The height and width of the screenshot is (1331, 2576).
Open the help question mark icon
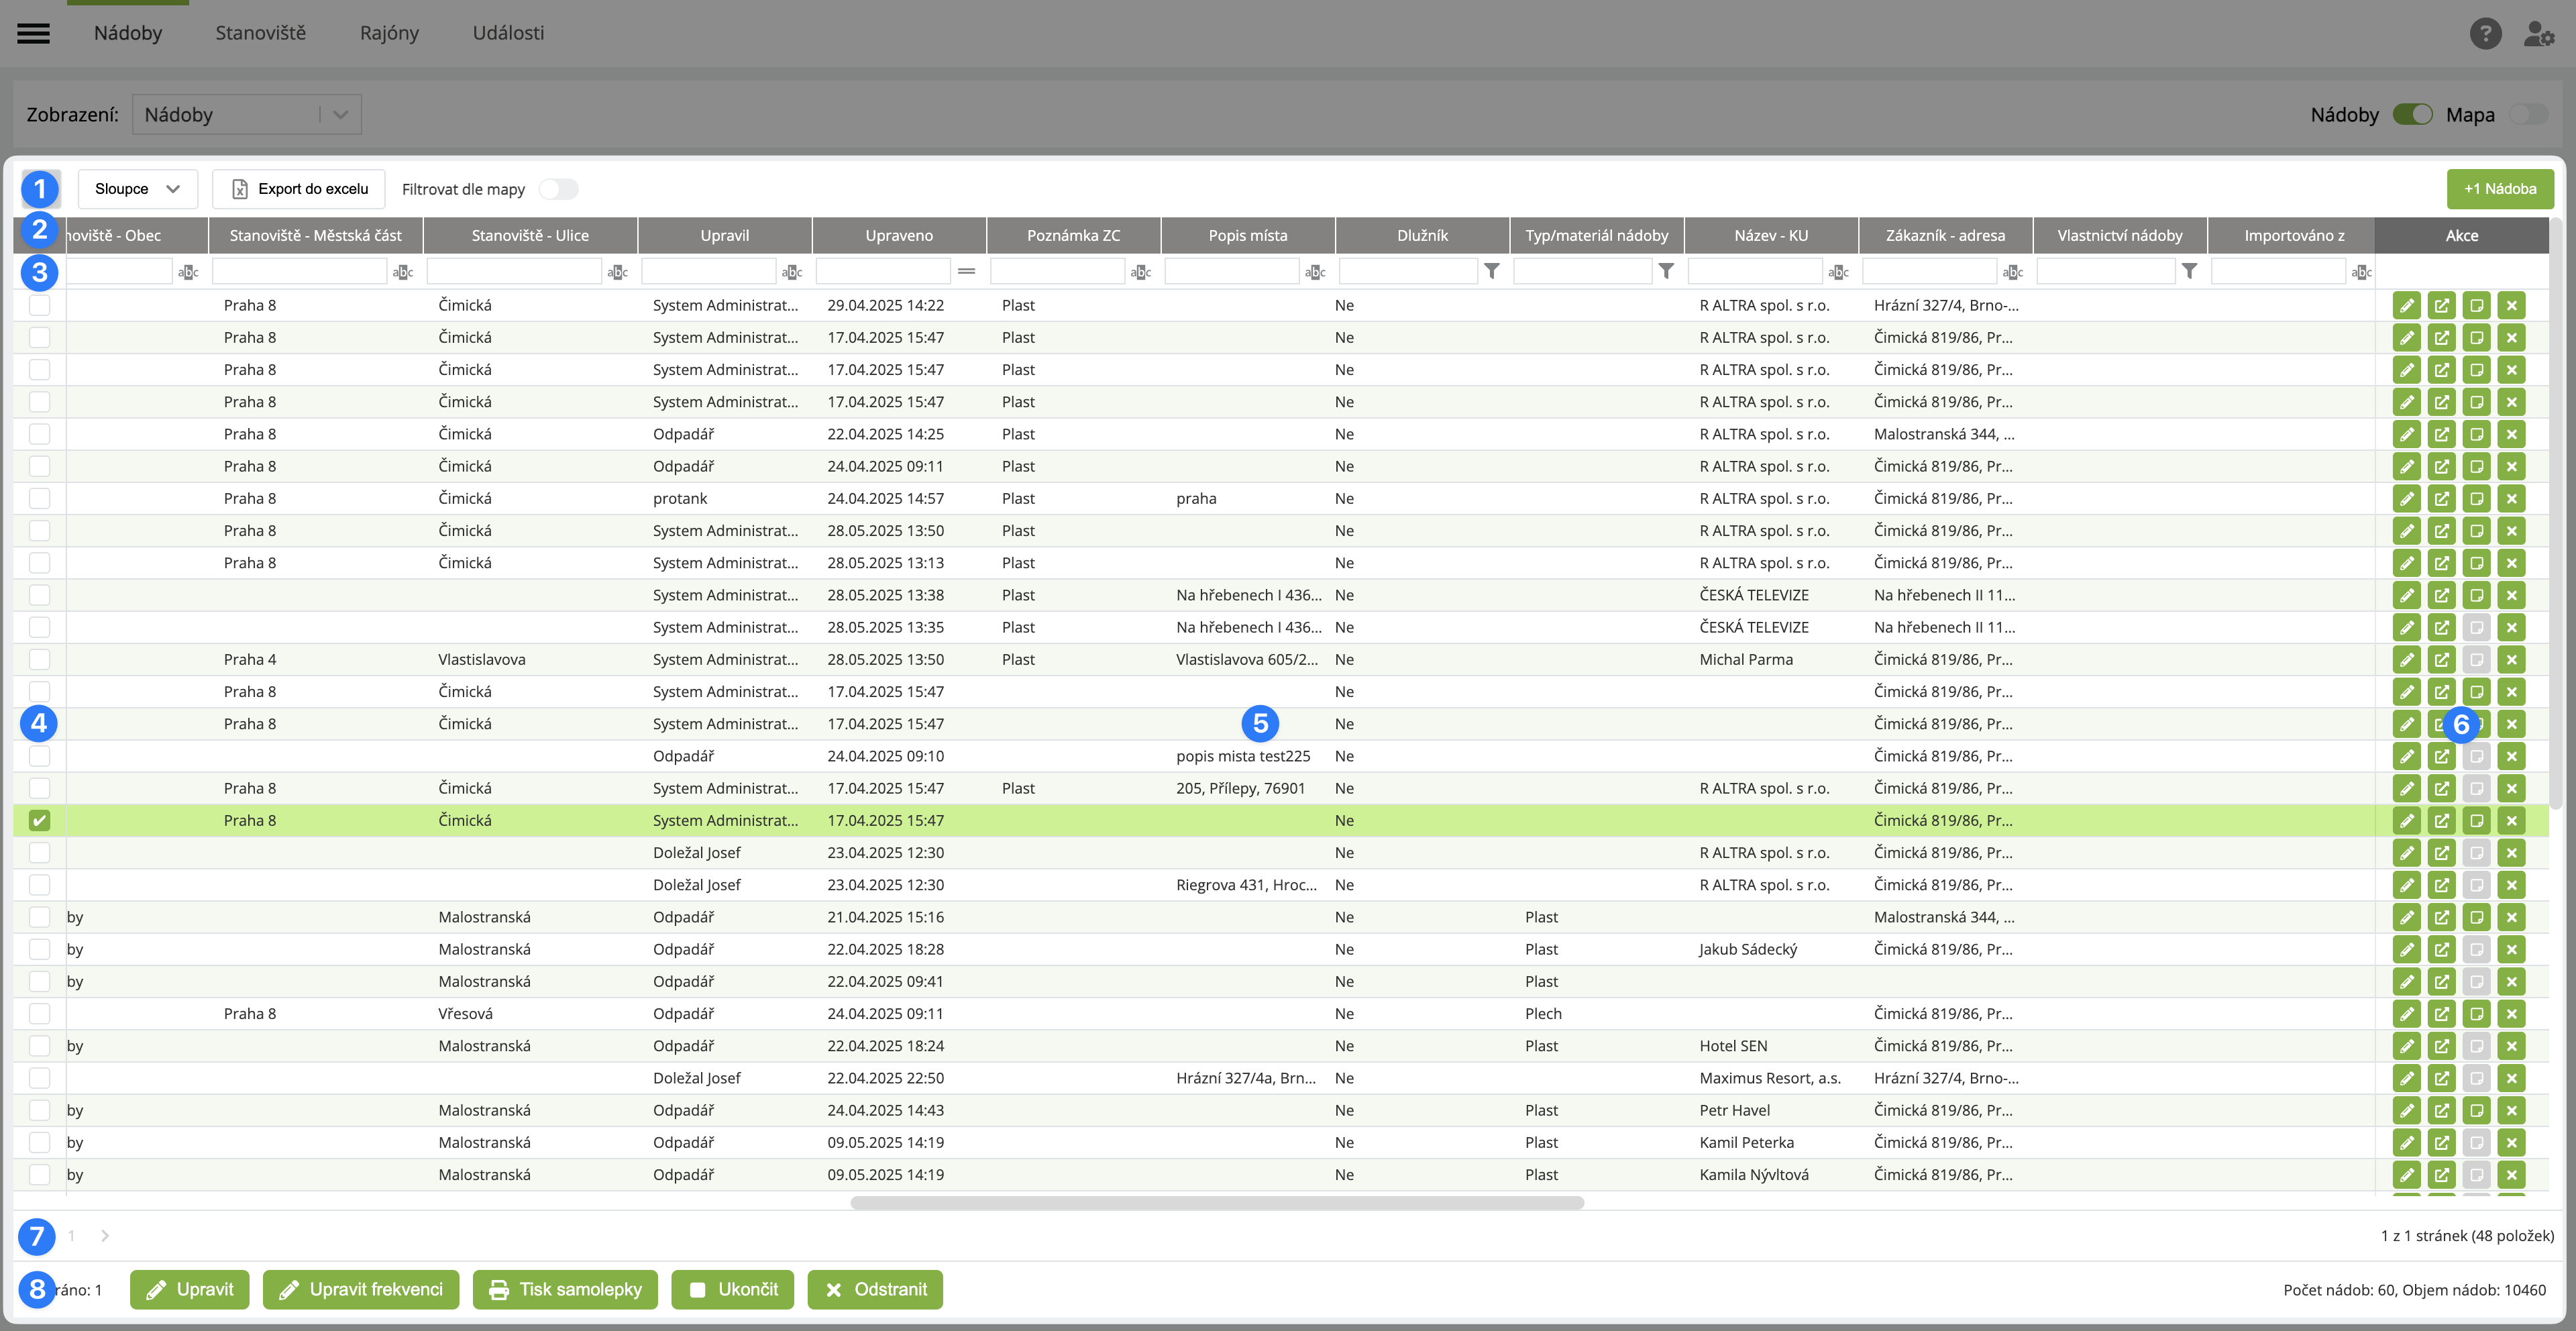2485,33
